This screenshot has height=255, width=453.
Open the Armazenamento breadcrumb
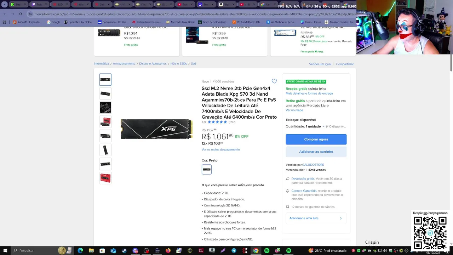coord(124,64)
